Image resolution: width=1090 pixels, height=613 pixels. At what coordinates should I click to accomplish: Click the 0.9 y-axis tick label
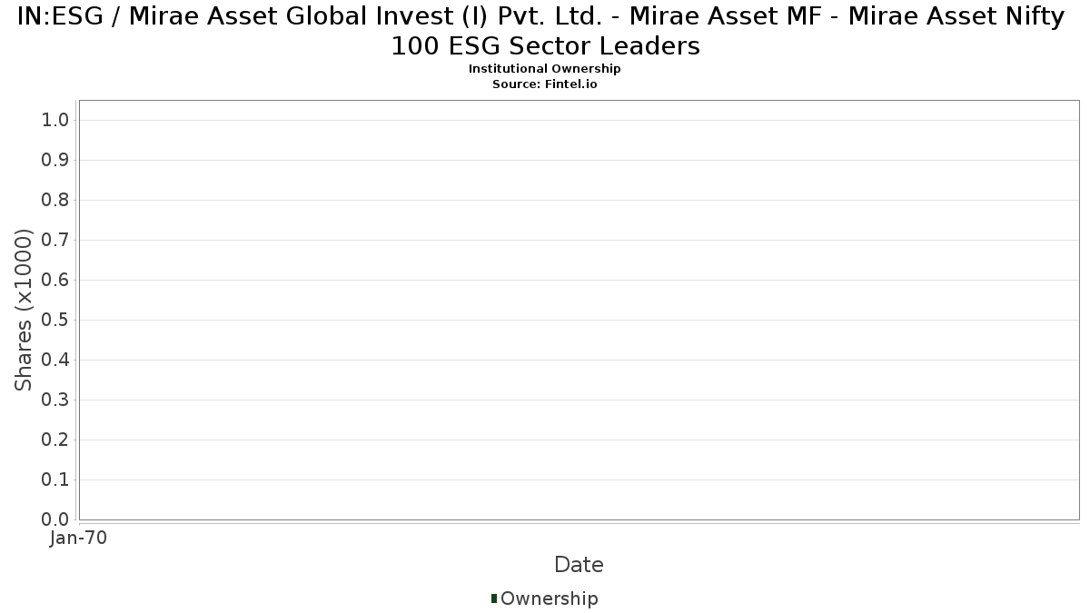point(55,160)
